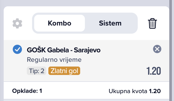Image resolution: width=174 pixels, height=101 pixels.
Task: Click the Regularno vrijeme subtitle
Action: point(54,60)
